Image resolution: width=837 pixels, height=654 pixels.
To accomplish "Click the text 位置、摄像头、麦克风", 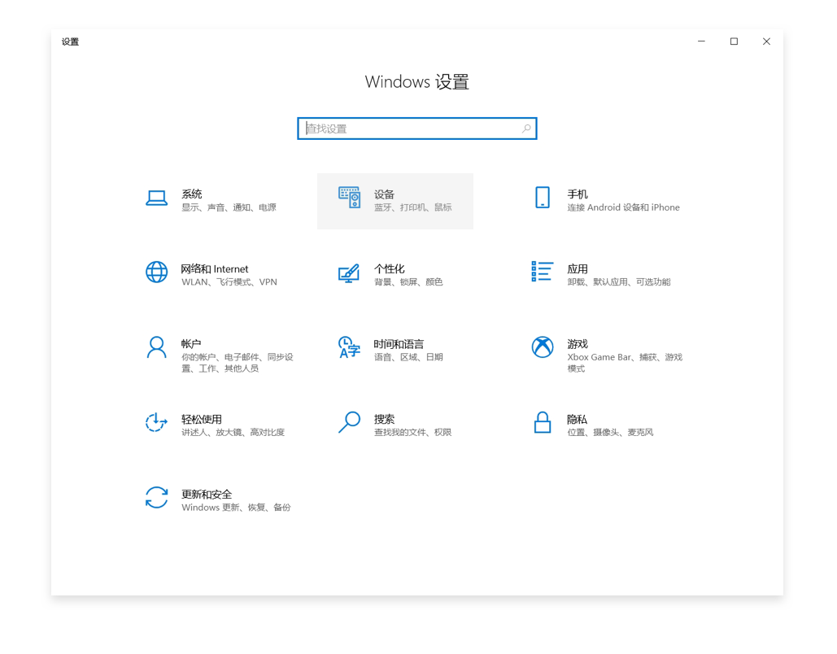I will pos(611,433).
